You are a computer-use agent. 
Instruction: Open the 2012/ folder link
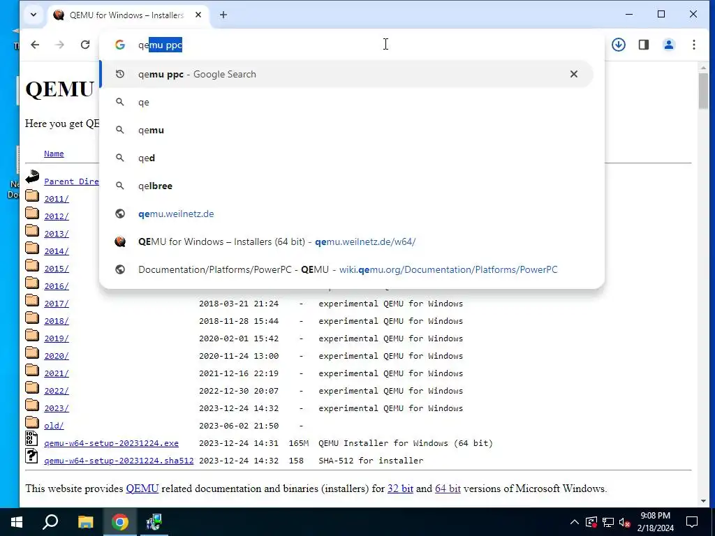(x=57, y=216)
